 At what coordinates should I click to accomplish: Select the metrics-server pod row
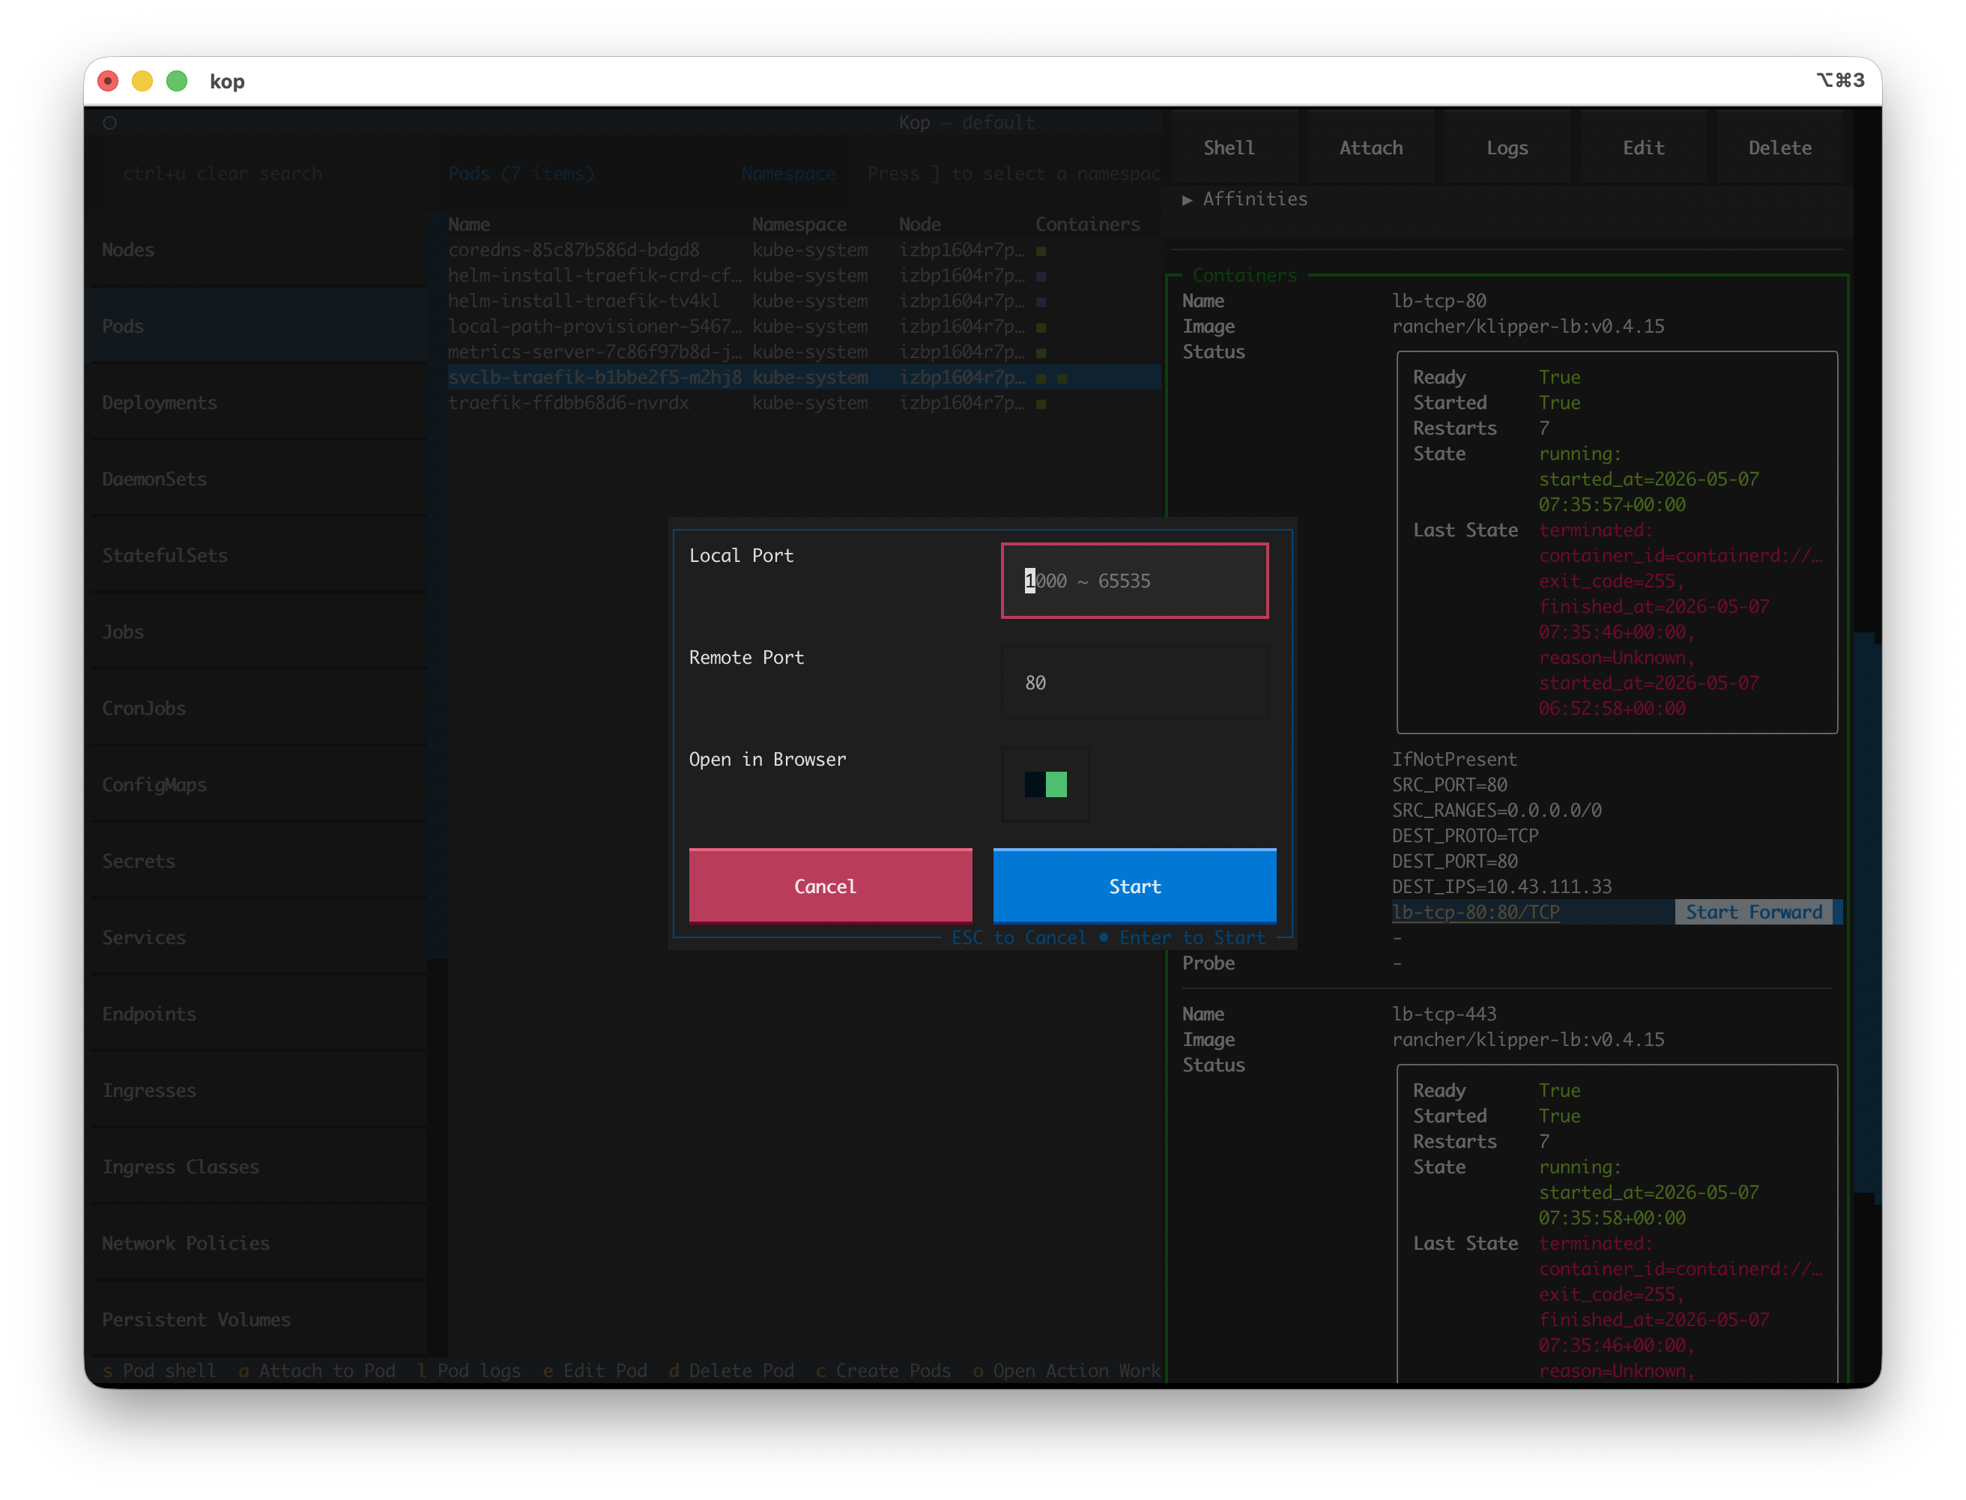[x=803, y=352]
